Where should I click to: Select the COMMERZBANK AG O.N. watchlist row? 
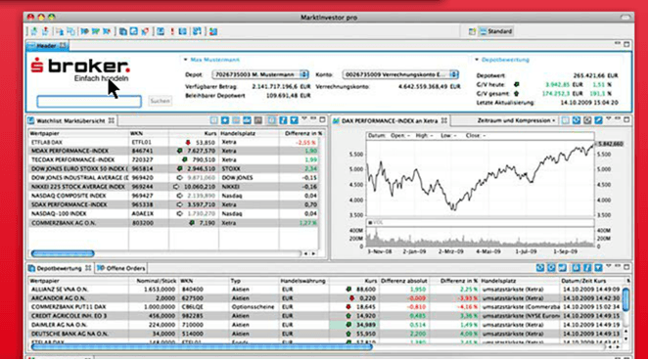click(174, 223)
